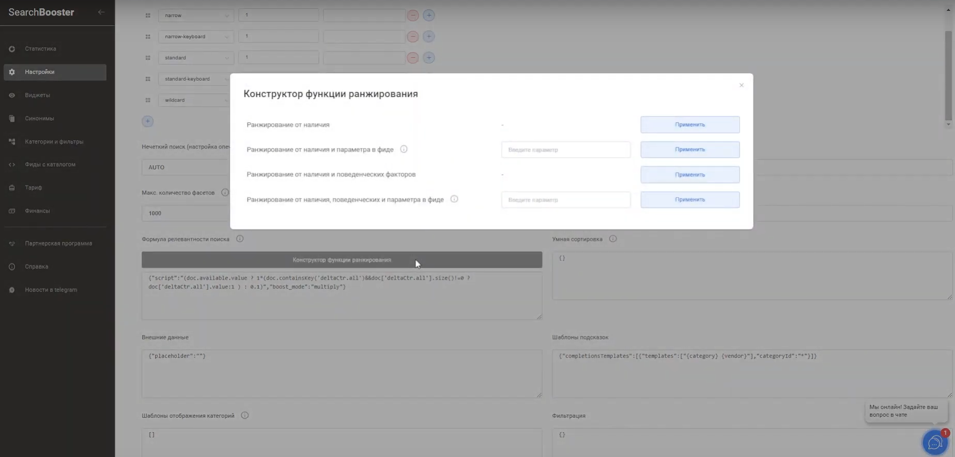Expand the narrow-keyboard dropdown
955x457 pixels.
(196, 37)
